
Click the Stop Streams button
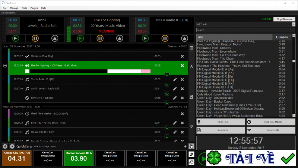click(x=284, y=19)
